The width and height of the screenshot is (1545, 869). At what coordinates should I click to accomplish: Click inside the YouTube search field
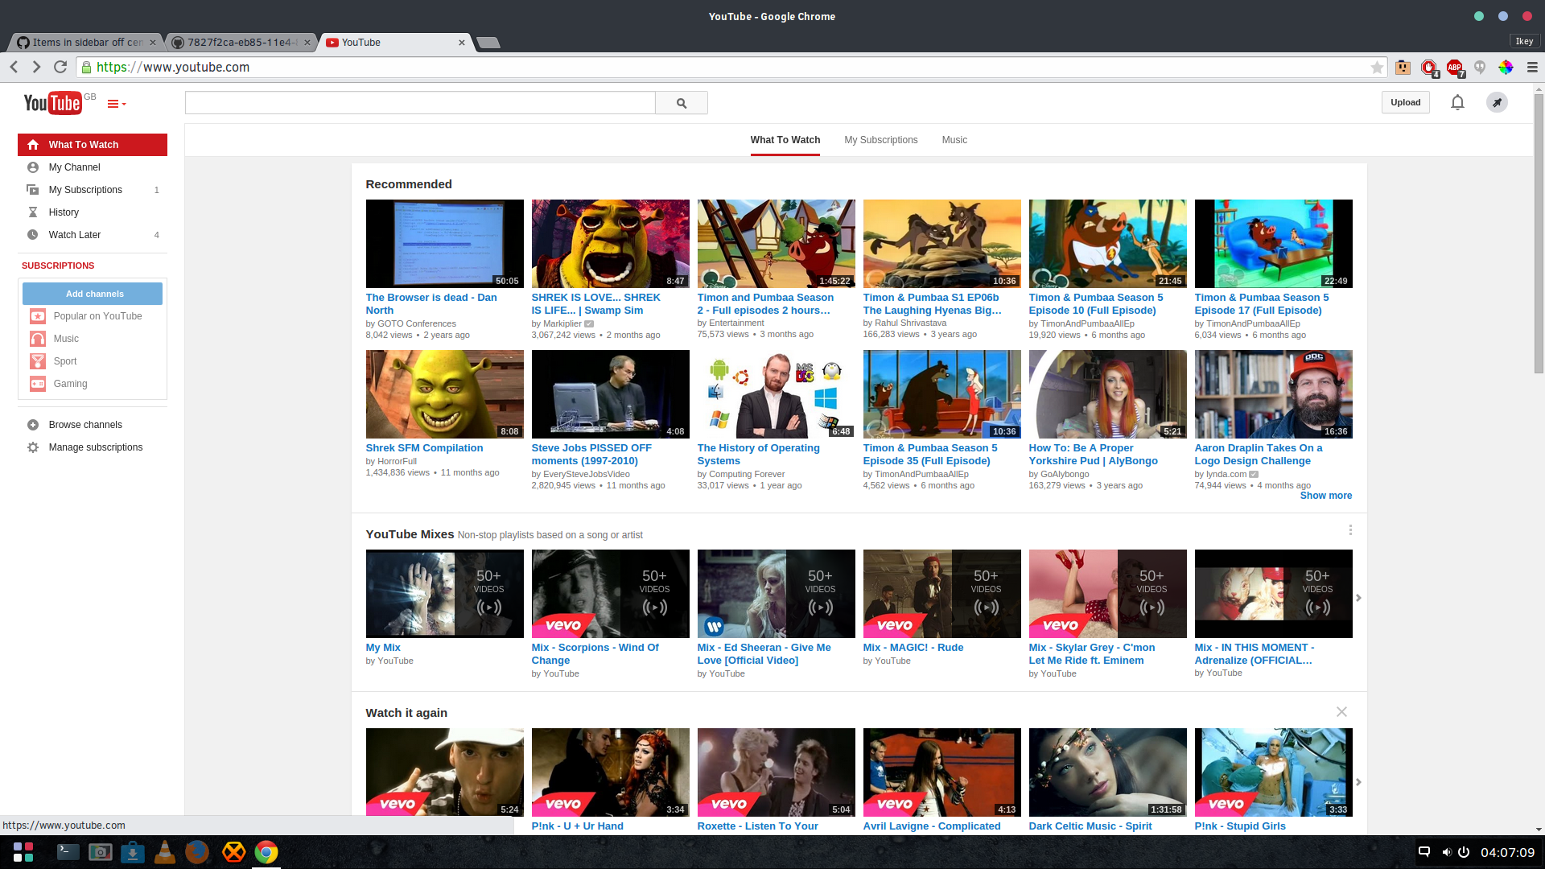tap(420, 103)
